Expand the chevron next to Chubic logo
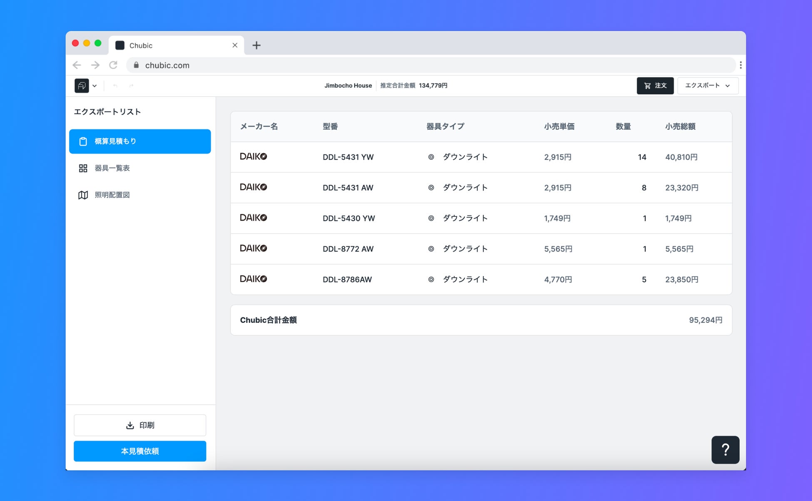The image size is (812, 501). pos(95,86)
